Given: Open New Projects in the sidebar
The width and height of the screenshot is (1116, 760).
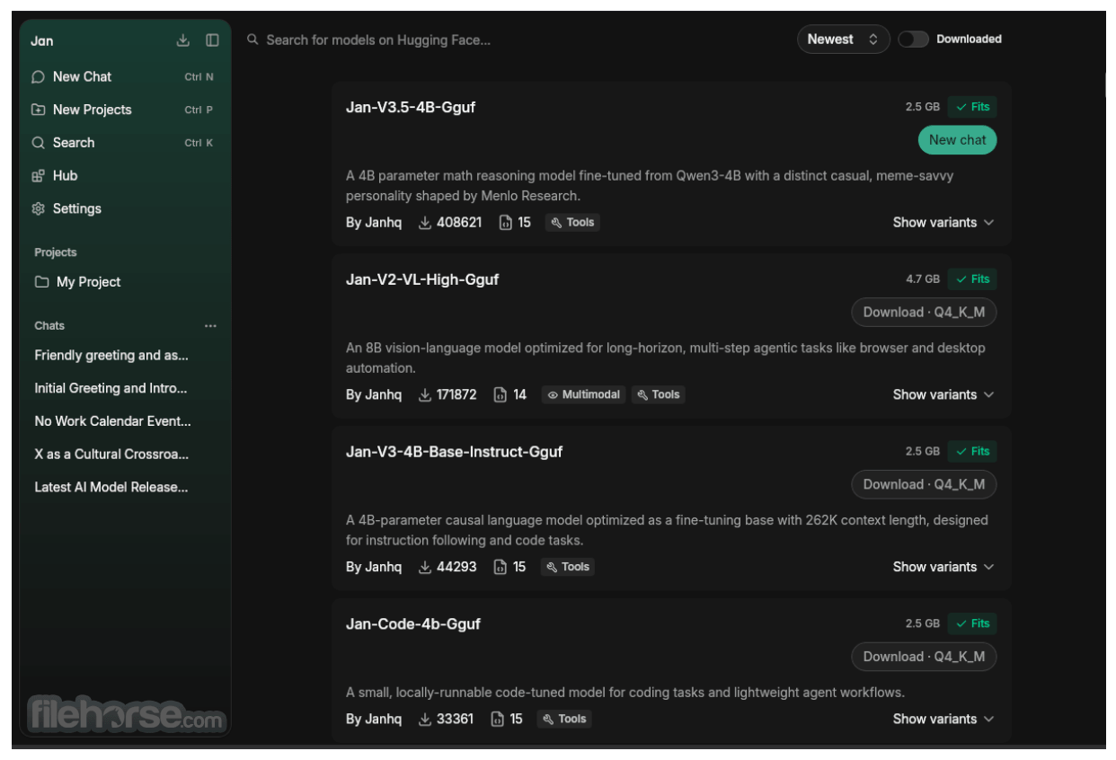Looking at the screenshot, I should point(124,110).
